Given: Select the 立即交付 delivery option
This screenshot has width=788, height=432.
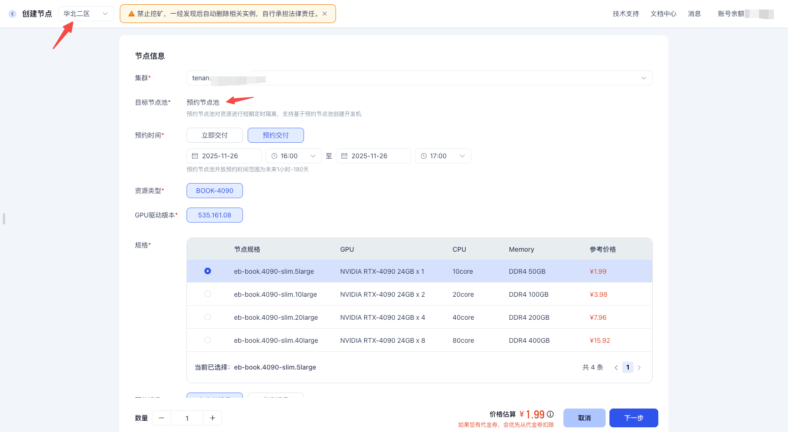Looking at the screenshot, I should coord(215,135).
